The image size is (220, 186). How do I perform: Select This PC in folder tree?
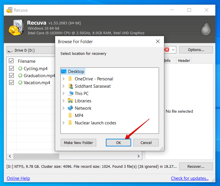click(x=82, y=94)
